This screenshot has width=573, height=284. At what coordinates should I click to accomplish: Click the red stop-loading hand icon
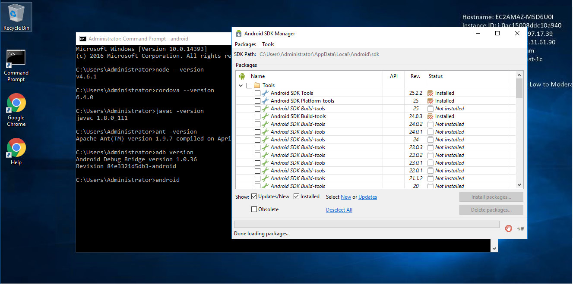pos(509,228)
